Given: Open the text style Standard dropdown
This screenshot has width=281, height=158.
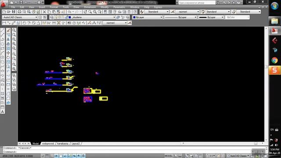Looking at the screenshot, I should [x=157, y=12].
